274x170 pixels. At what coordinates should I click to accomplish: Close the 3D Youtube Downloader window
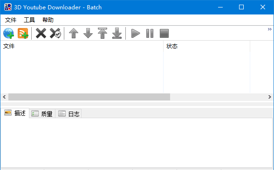[263, 7]
